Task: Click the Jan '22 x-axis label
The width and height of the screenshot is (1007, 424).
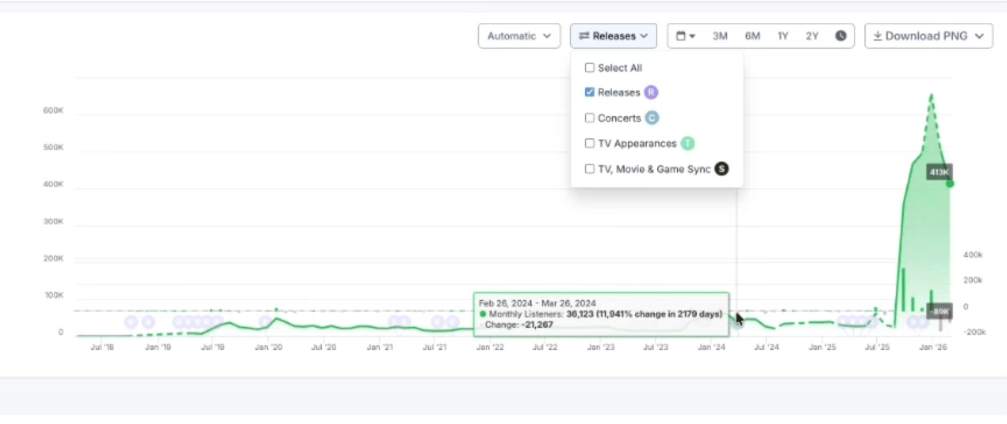Action: [490, 347]
